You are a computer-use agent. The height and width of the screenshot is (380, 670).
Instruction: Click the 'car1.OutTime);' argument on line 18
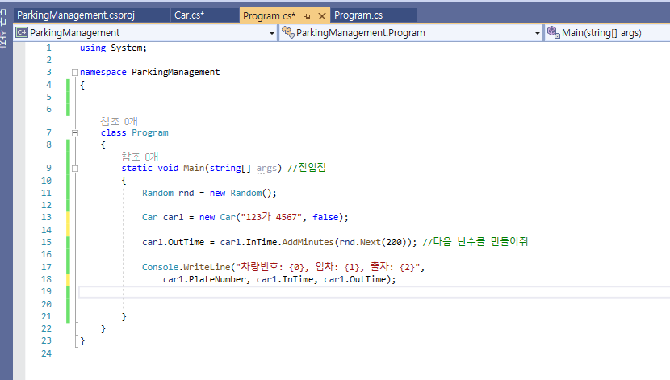point(360,279)
